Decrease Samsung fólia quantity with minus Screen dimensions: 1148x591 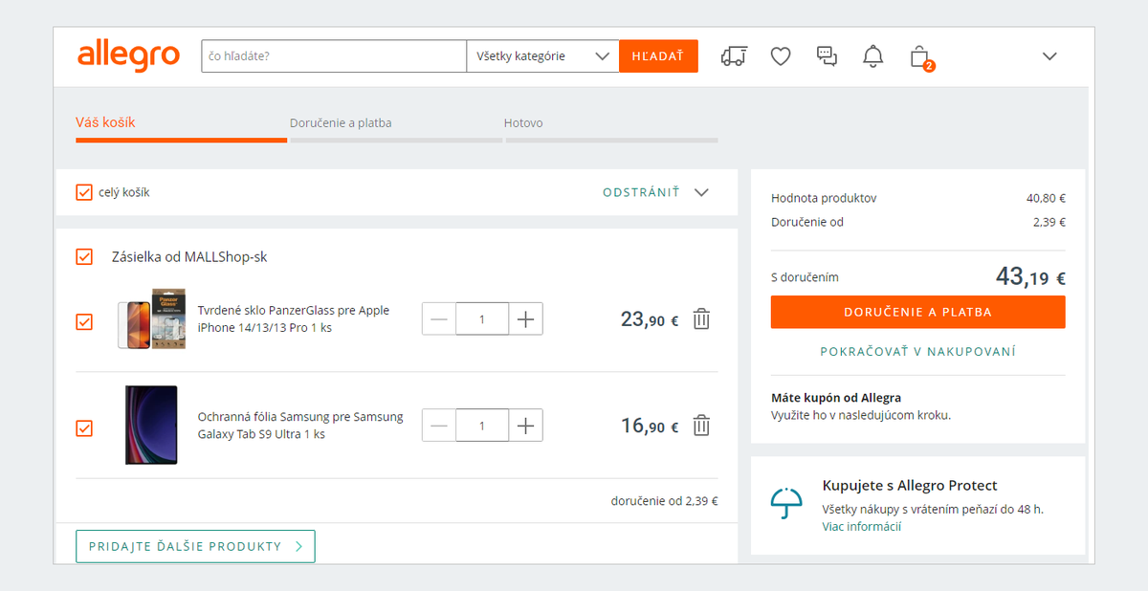pyautogui.click(x=439, y=426)
